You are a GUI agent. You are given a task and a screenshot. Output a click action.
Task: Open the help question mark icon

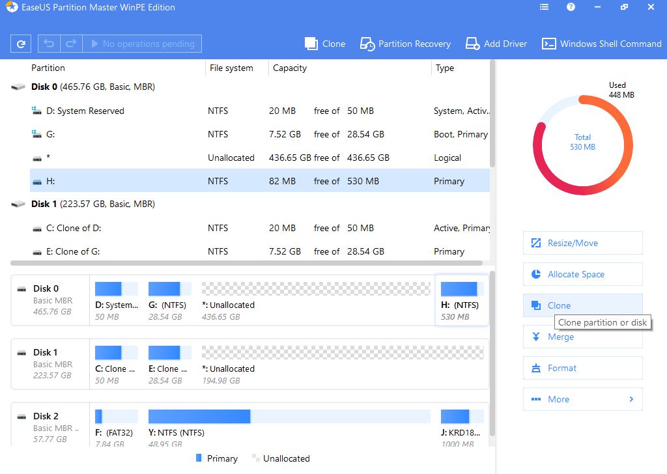point(571,7)
